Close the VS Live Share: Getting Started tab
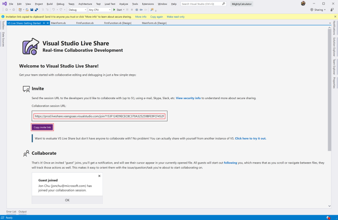The image size is (338, 220). click(48, 23)
